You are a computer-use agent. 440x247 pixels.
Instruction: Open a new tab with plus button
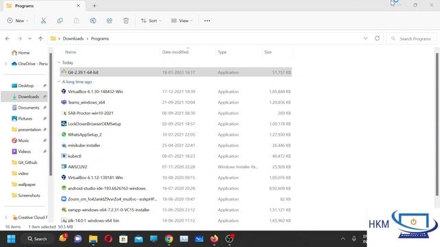(x=94, y=5)
